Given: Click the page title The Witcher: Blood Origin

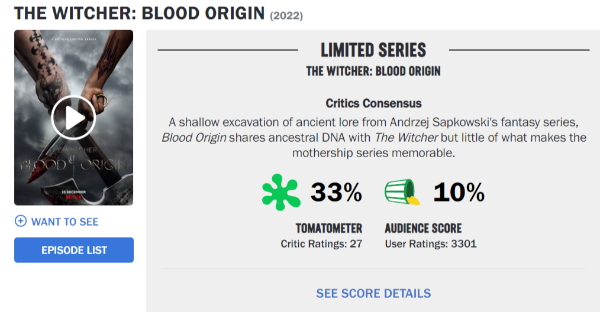Looking at the screenshot, I should coord(139,13).
